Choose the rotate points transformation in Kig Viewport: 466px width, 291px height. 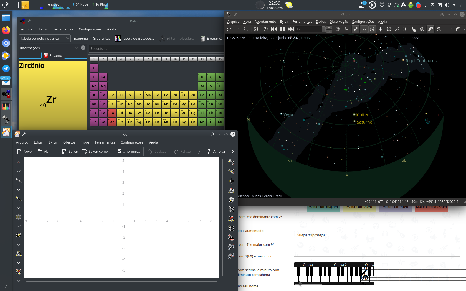231,171
